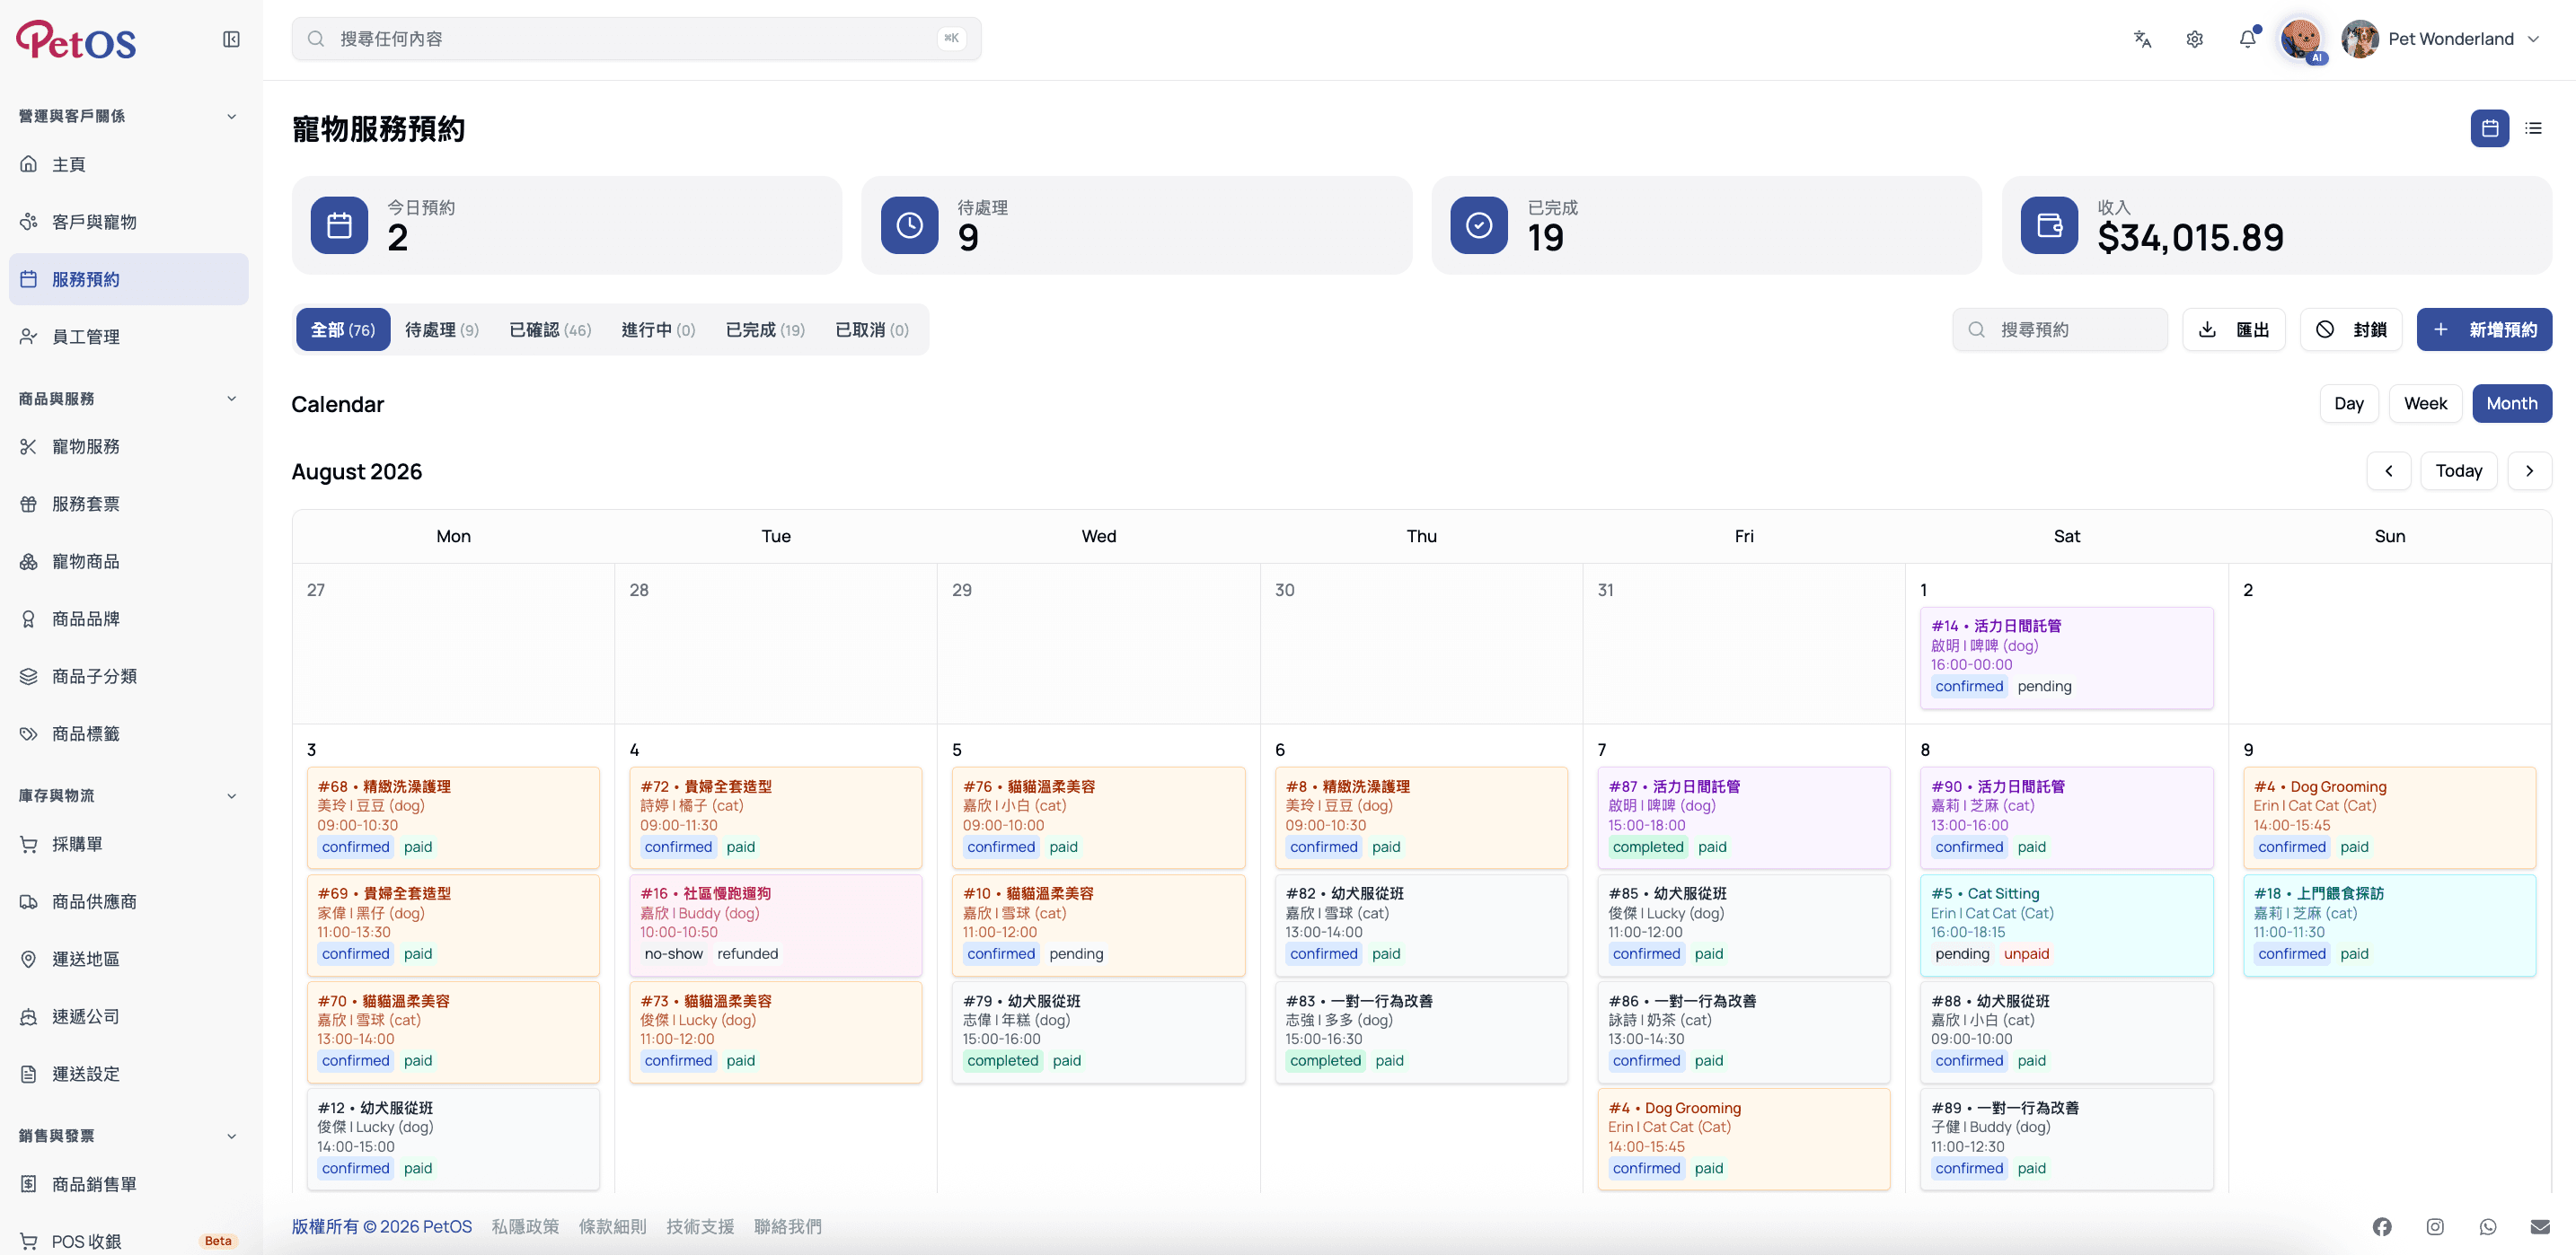Image resolution: width=2576 pixels, height=1255 pixels.
Task: Open WhatsApp link in footer
Action: coord(2488,1226)
